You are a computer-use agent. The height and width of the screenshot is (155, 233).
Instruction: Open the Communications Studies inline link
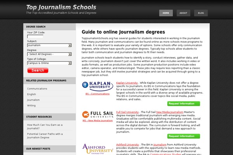click(165, 154)
